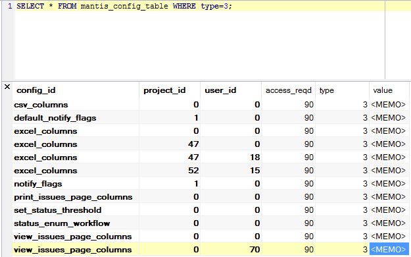Select view_issues_page_columns cell with user_id 0
The image size is (411, 257).
click(76, 236)
